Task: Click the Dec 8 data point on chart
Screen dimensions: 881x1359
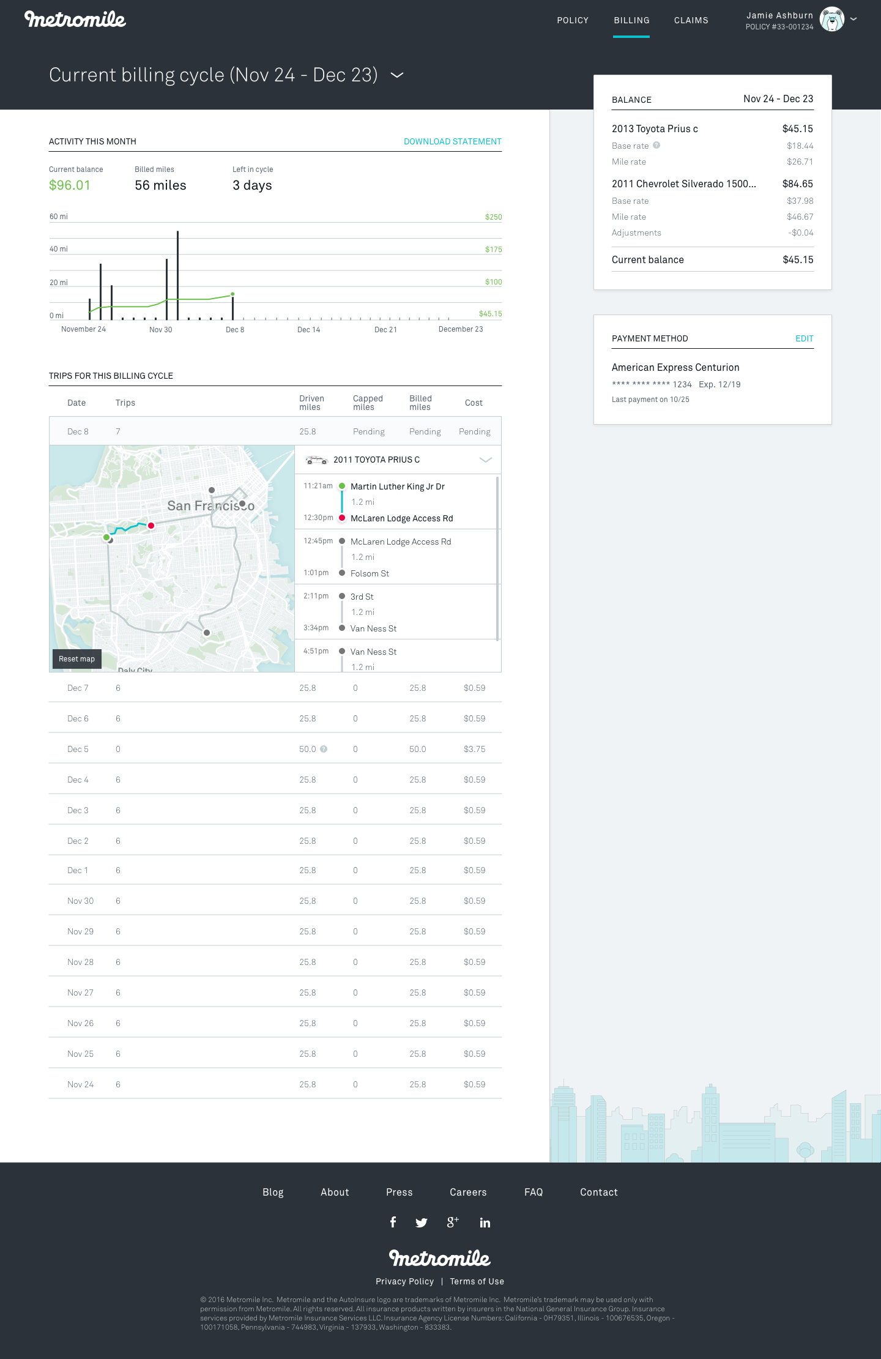Action: pos(232,294)
